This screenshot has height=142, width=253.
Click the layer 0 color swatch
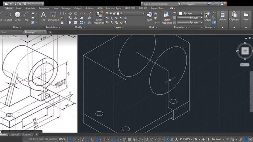click(x=118, y=13)
